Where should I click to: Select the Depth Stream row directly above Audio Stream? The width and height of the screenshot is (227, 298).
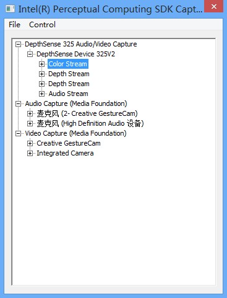pos(69,84)
